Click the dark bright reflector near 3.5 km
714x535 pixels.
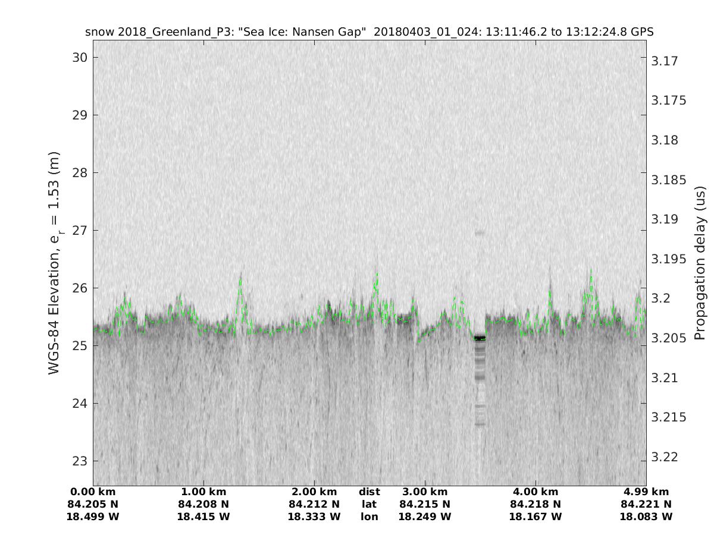click(x=480, y=338)
